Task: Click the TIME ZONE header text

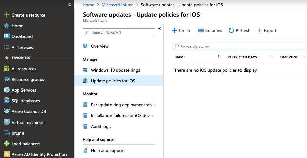Action: (289, 57)
